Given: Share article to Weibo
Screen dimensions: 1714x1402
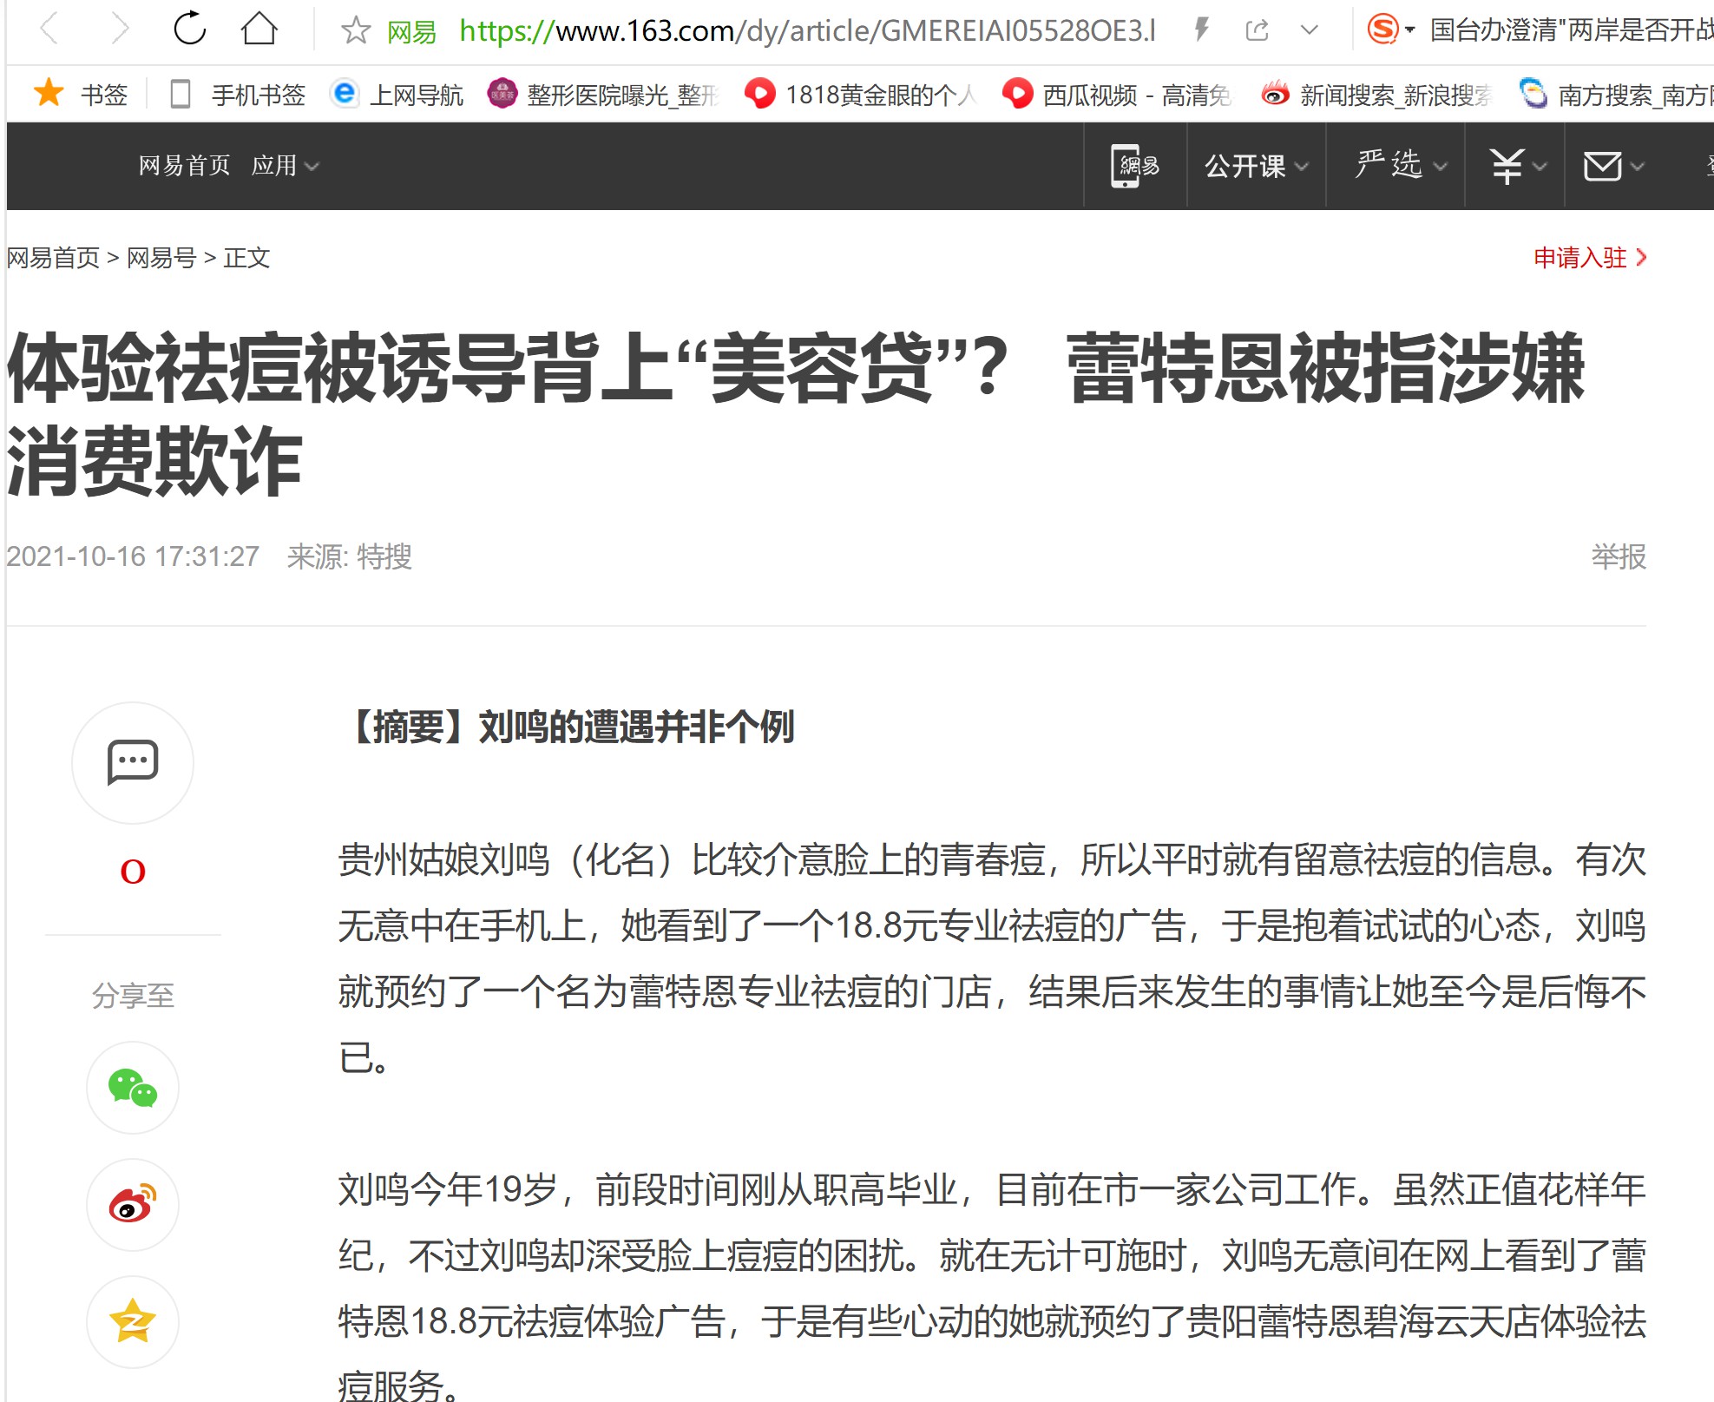Looking at the screenshot, I should pyautogui.click(x=132, y=1204).
